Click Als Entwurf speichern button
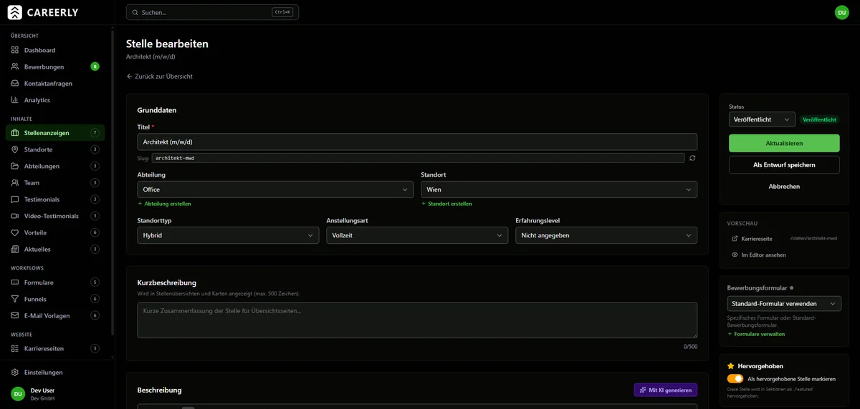The height and width of the screenshot is (409, 860). click(784, 164)
